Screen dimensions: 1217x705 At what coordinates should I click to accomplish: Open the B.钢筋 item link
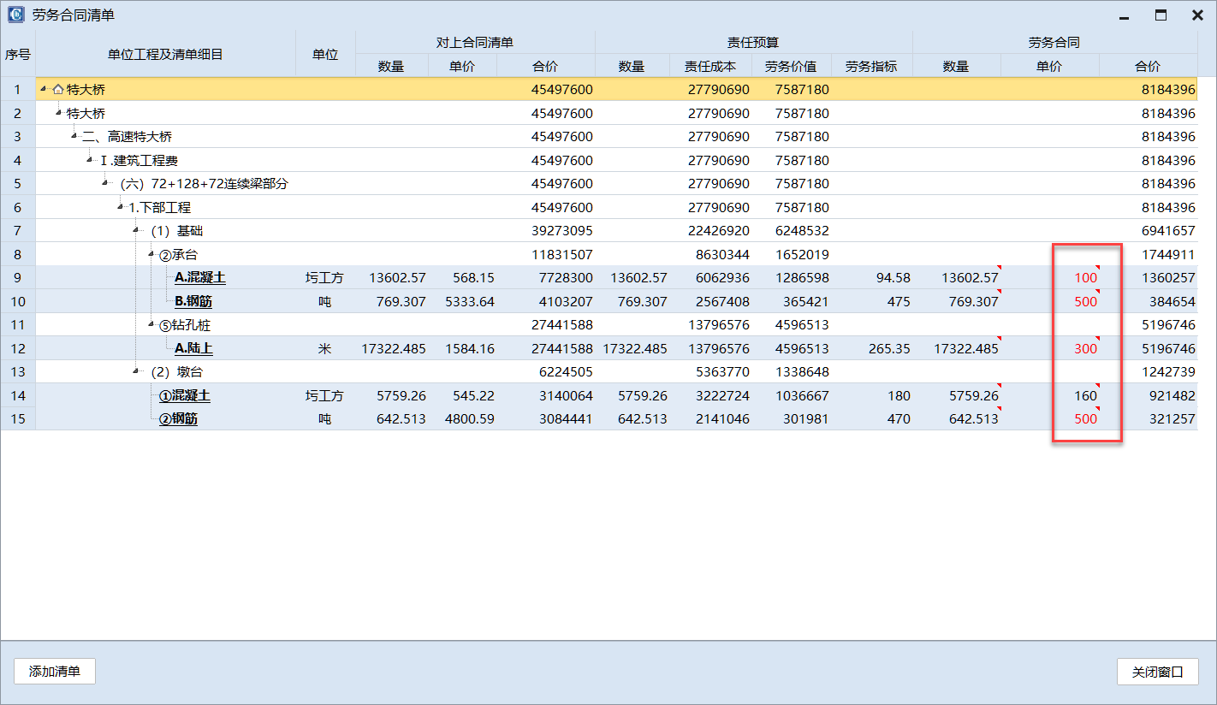coord(194,301)
